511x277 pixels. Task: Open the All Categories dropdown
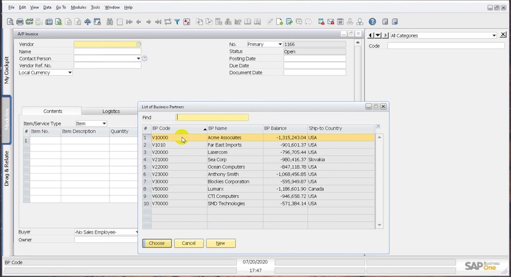tap(494, 36)
